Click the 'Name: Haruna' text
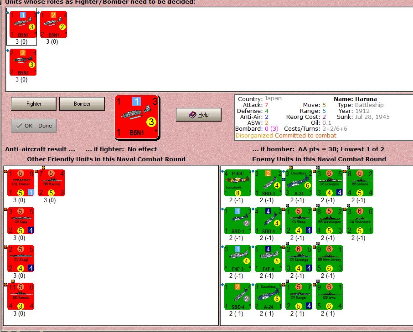This screenshot has height=332, width=413. click(x=355, y=99)
